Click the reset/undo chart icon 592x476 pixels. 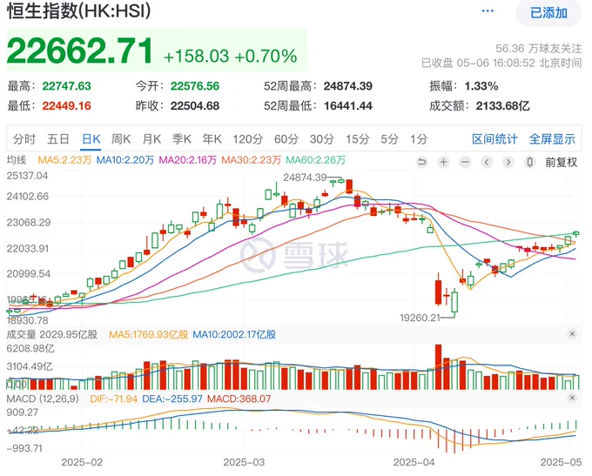[421, 163]
